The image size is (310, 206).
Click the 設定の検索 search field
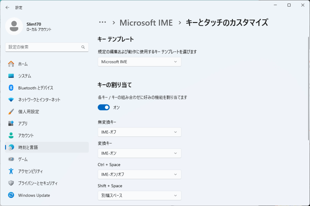47,47
